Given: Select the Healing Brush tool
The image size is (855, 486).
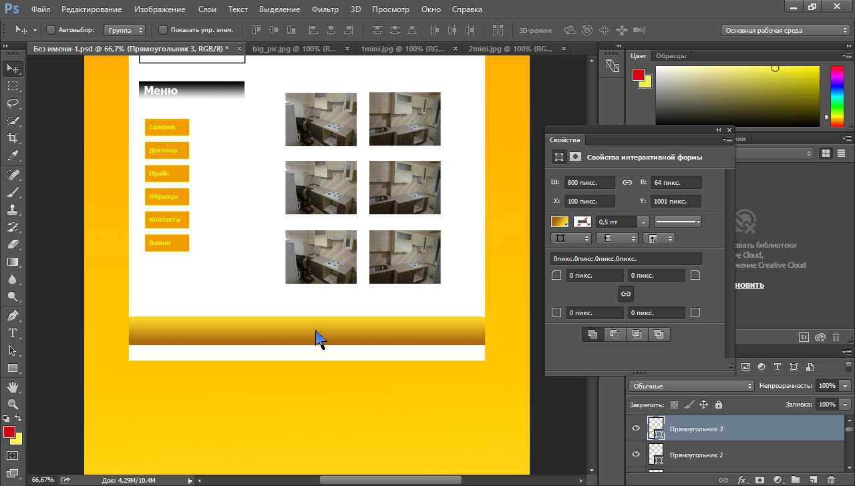Looking at the screenshot, I should 13,175.
